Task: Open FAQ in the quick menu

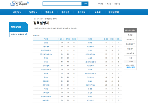Action: tap(130, 58)
